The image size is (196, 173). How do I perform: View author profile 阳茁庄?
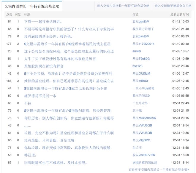[x=137, y=148]
